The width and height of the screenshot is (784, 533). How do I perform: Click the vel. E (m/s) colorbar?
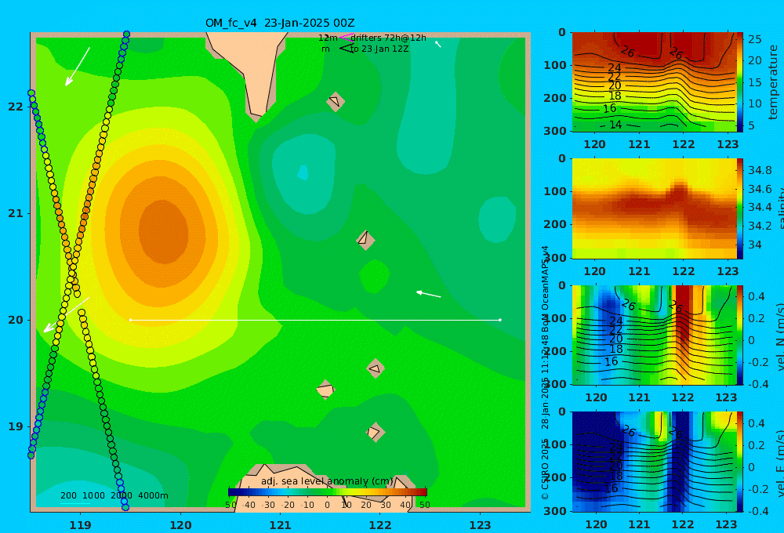pos(739,462)
